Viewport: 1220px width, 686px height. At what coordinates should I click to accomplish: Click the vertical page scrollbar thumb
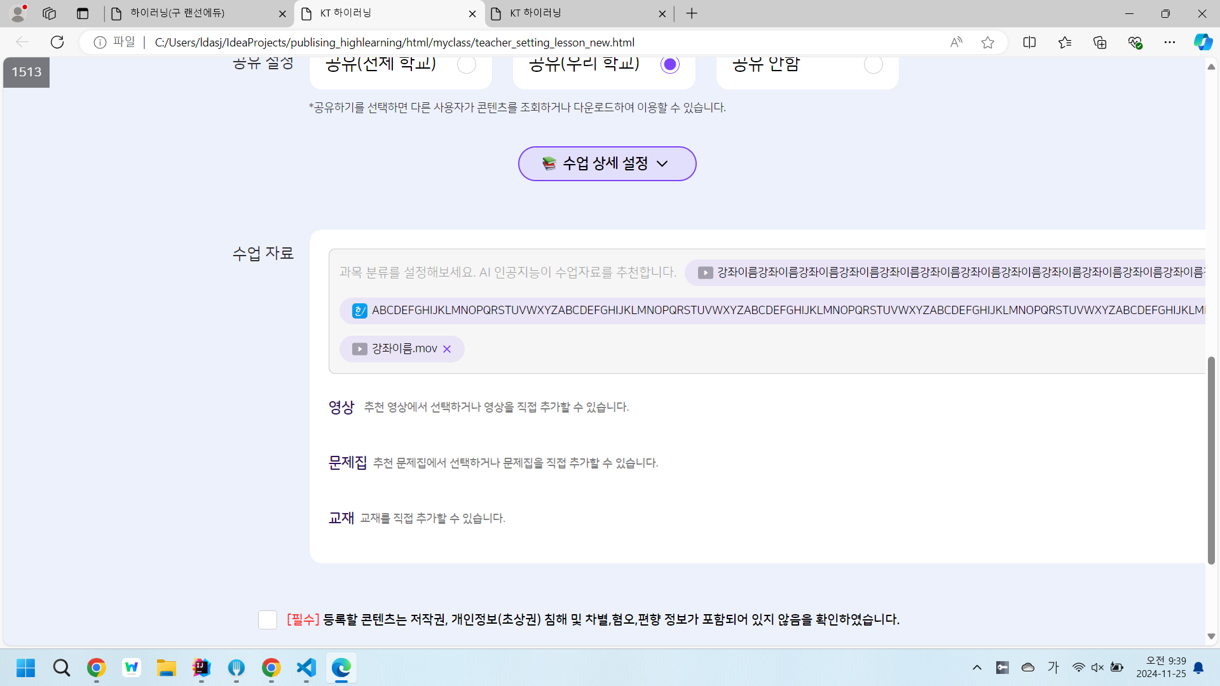click(1211, 460)
